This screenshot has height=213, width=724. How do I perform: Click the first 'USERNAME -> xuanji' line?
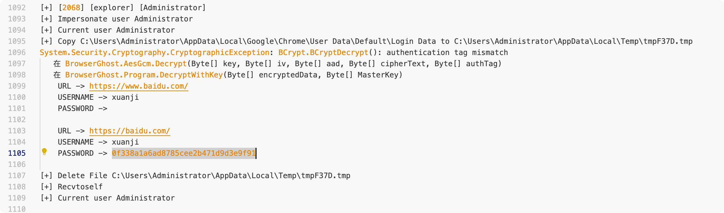[x=98, y=97]
